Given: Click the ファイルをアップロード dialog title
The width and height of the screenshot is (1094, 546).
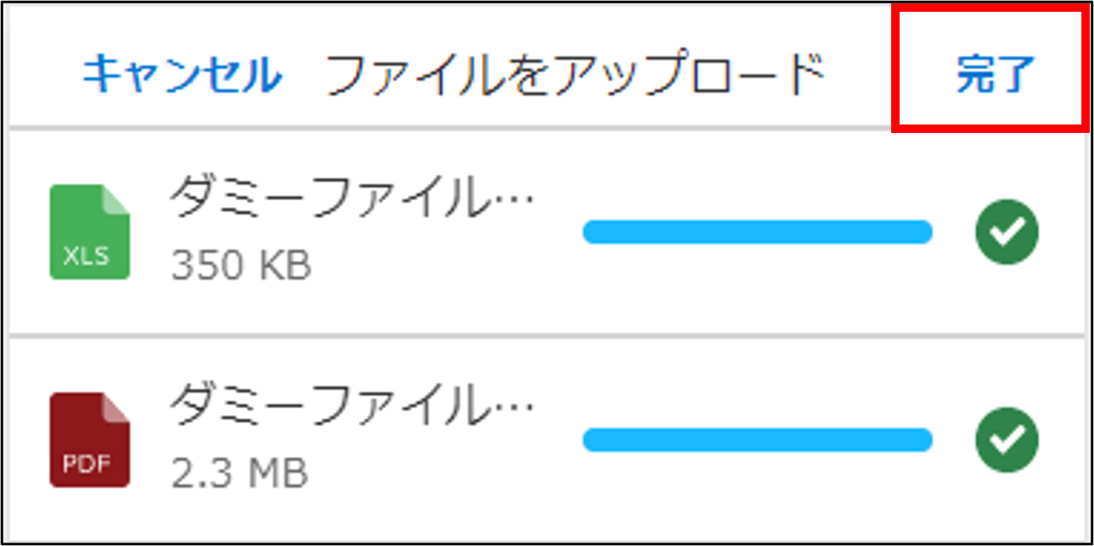Looking at the screenshot, I should point(573,76).
